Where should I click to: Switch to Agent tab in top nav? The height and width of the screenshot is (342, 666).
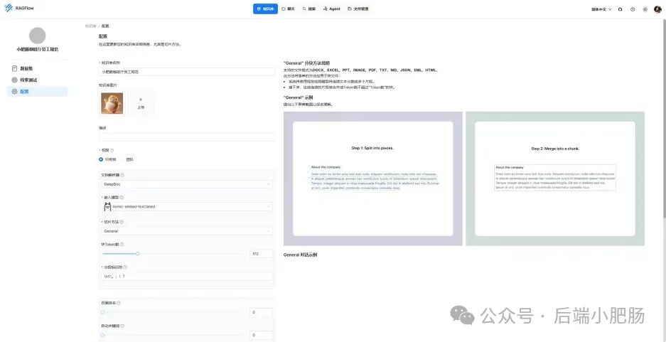331,9
